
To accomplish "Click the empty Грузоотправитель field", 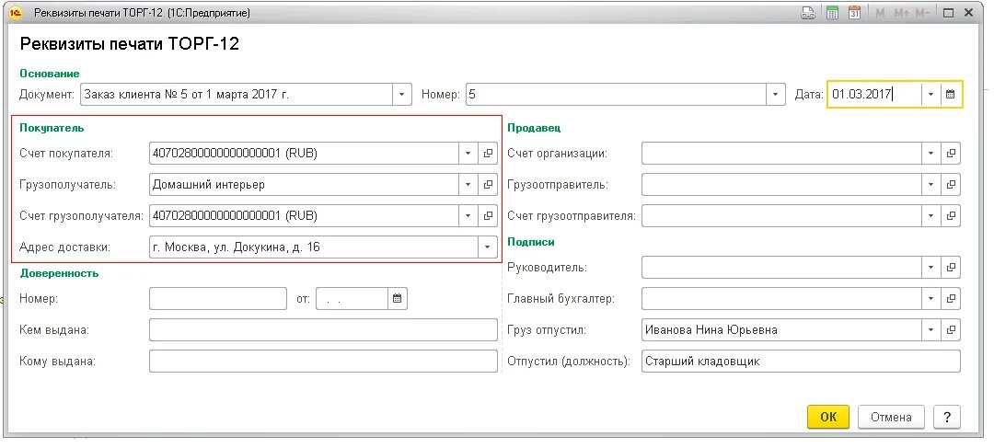I will (781, 184).
